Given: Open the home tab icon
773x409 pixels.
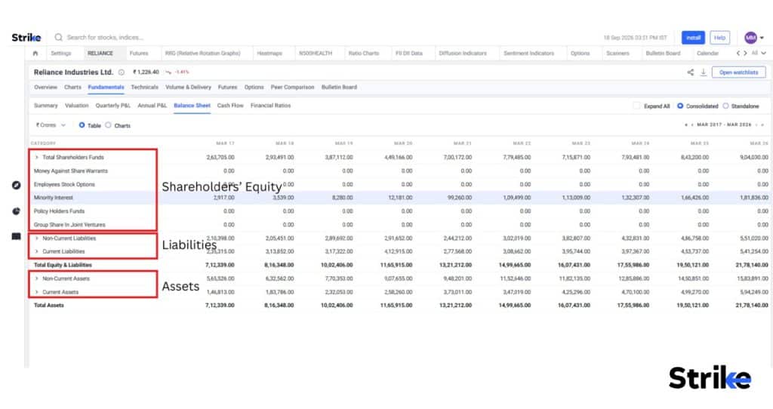Looking at the screenshot, I should [x=35, y=54].
